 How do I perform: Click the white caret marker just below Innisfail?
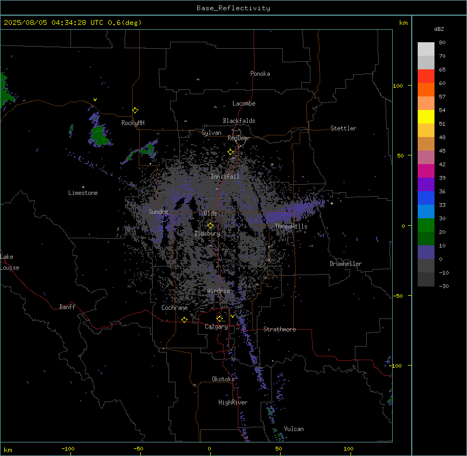coord(217,188)
